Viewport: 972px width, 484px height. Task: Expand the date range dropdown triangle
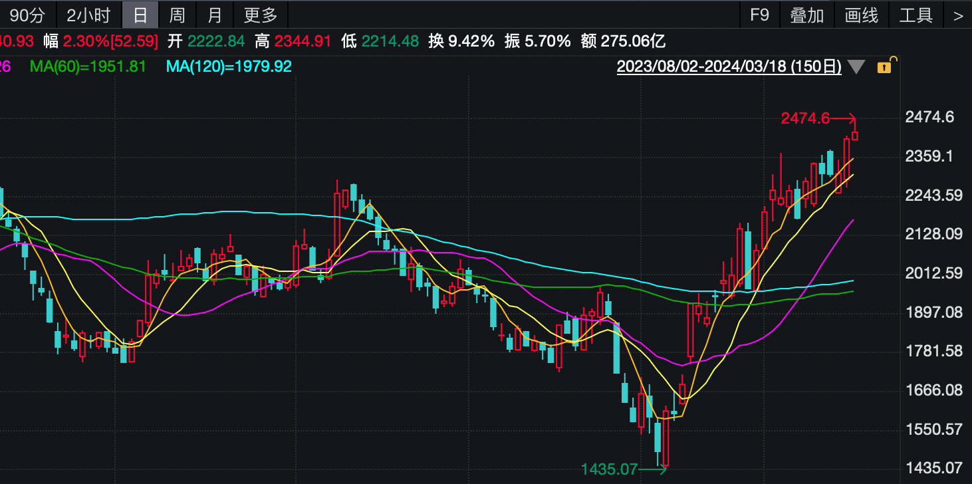coord(856,67)
